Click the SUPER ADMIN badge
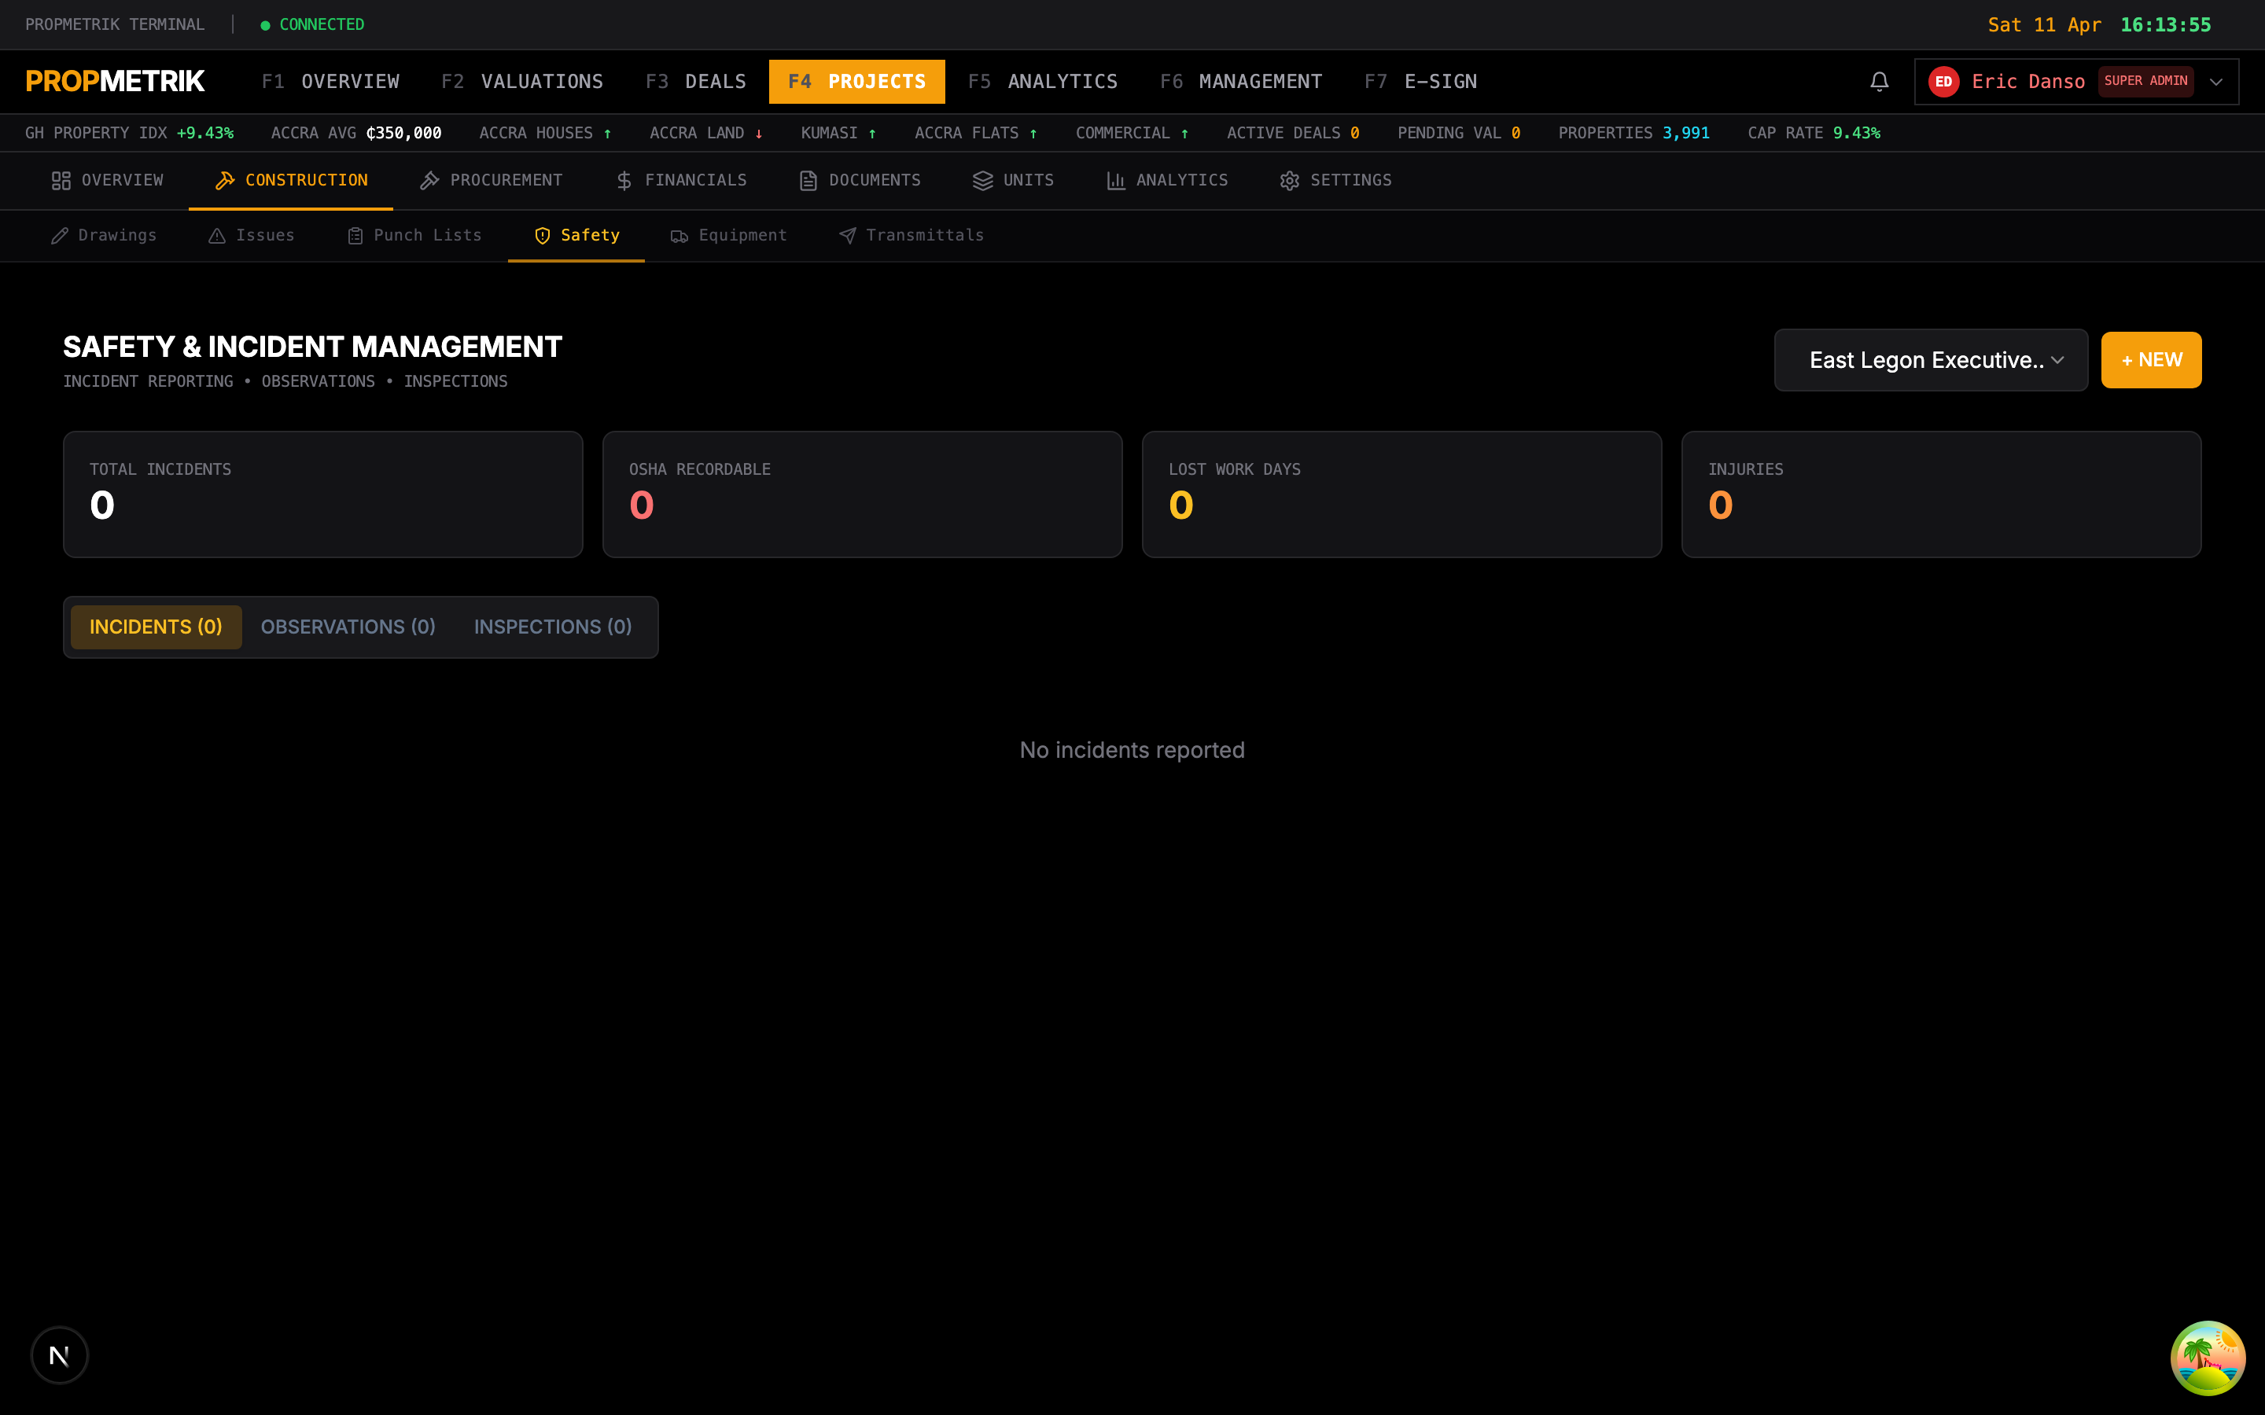This screenshot has width=2265, height=1415. click(2145, 82)
